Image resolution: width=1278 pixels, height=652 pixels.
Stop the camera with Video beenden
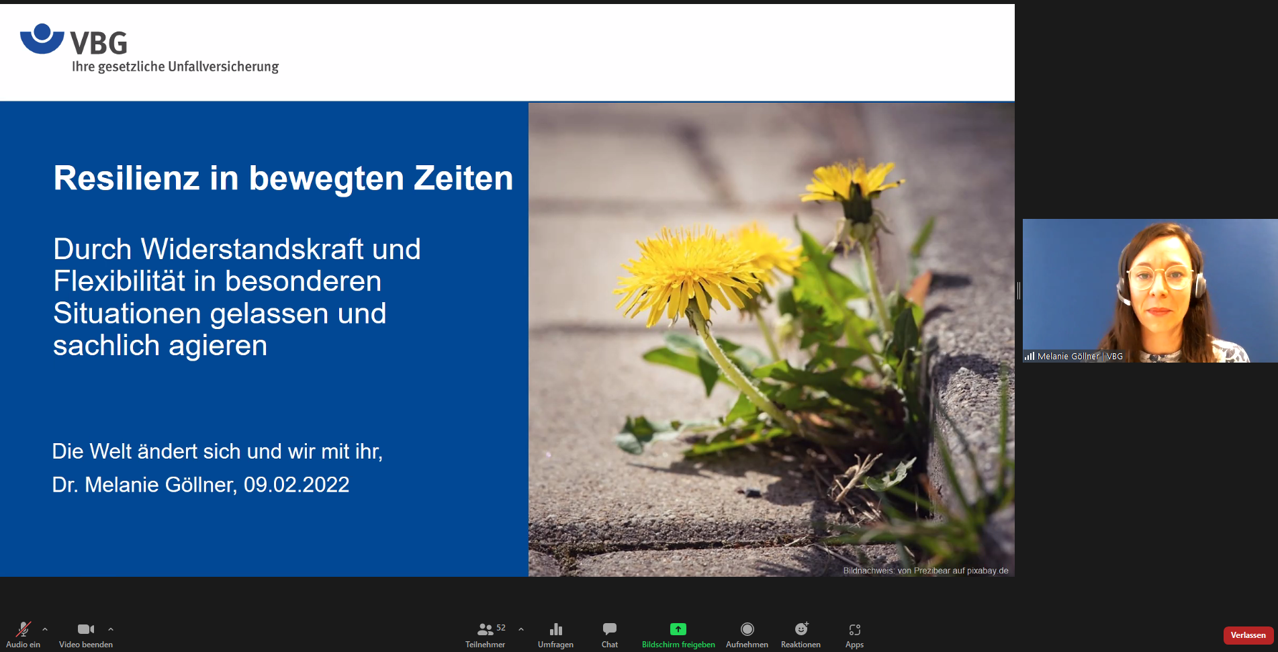click(x=85, y=633)
